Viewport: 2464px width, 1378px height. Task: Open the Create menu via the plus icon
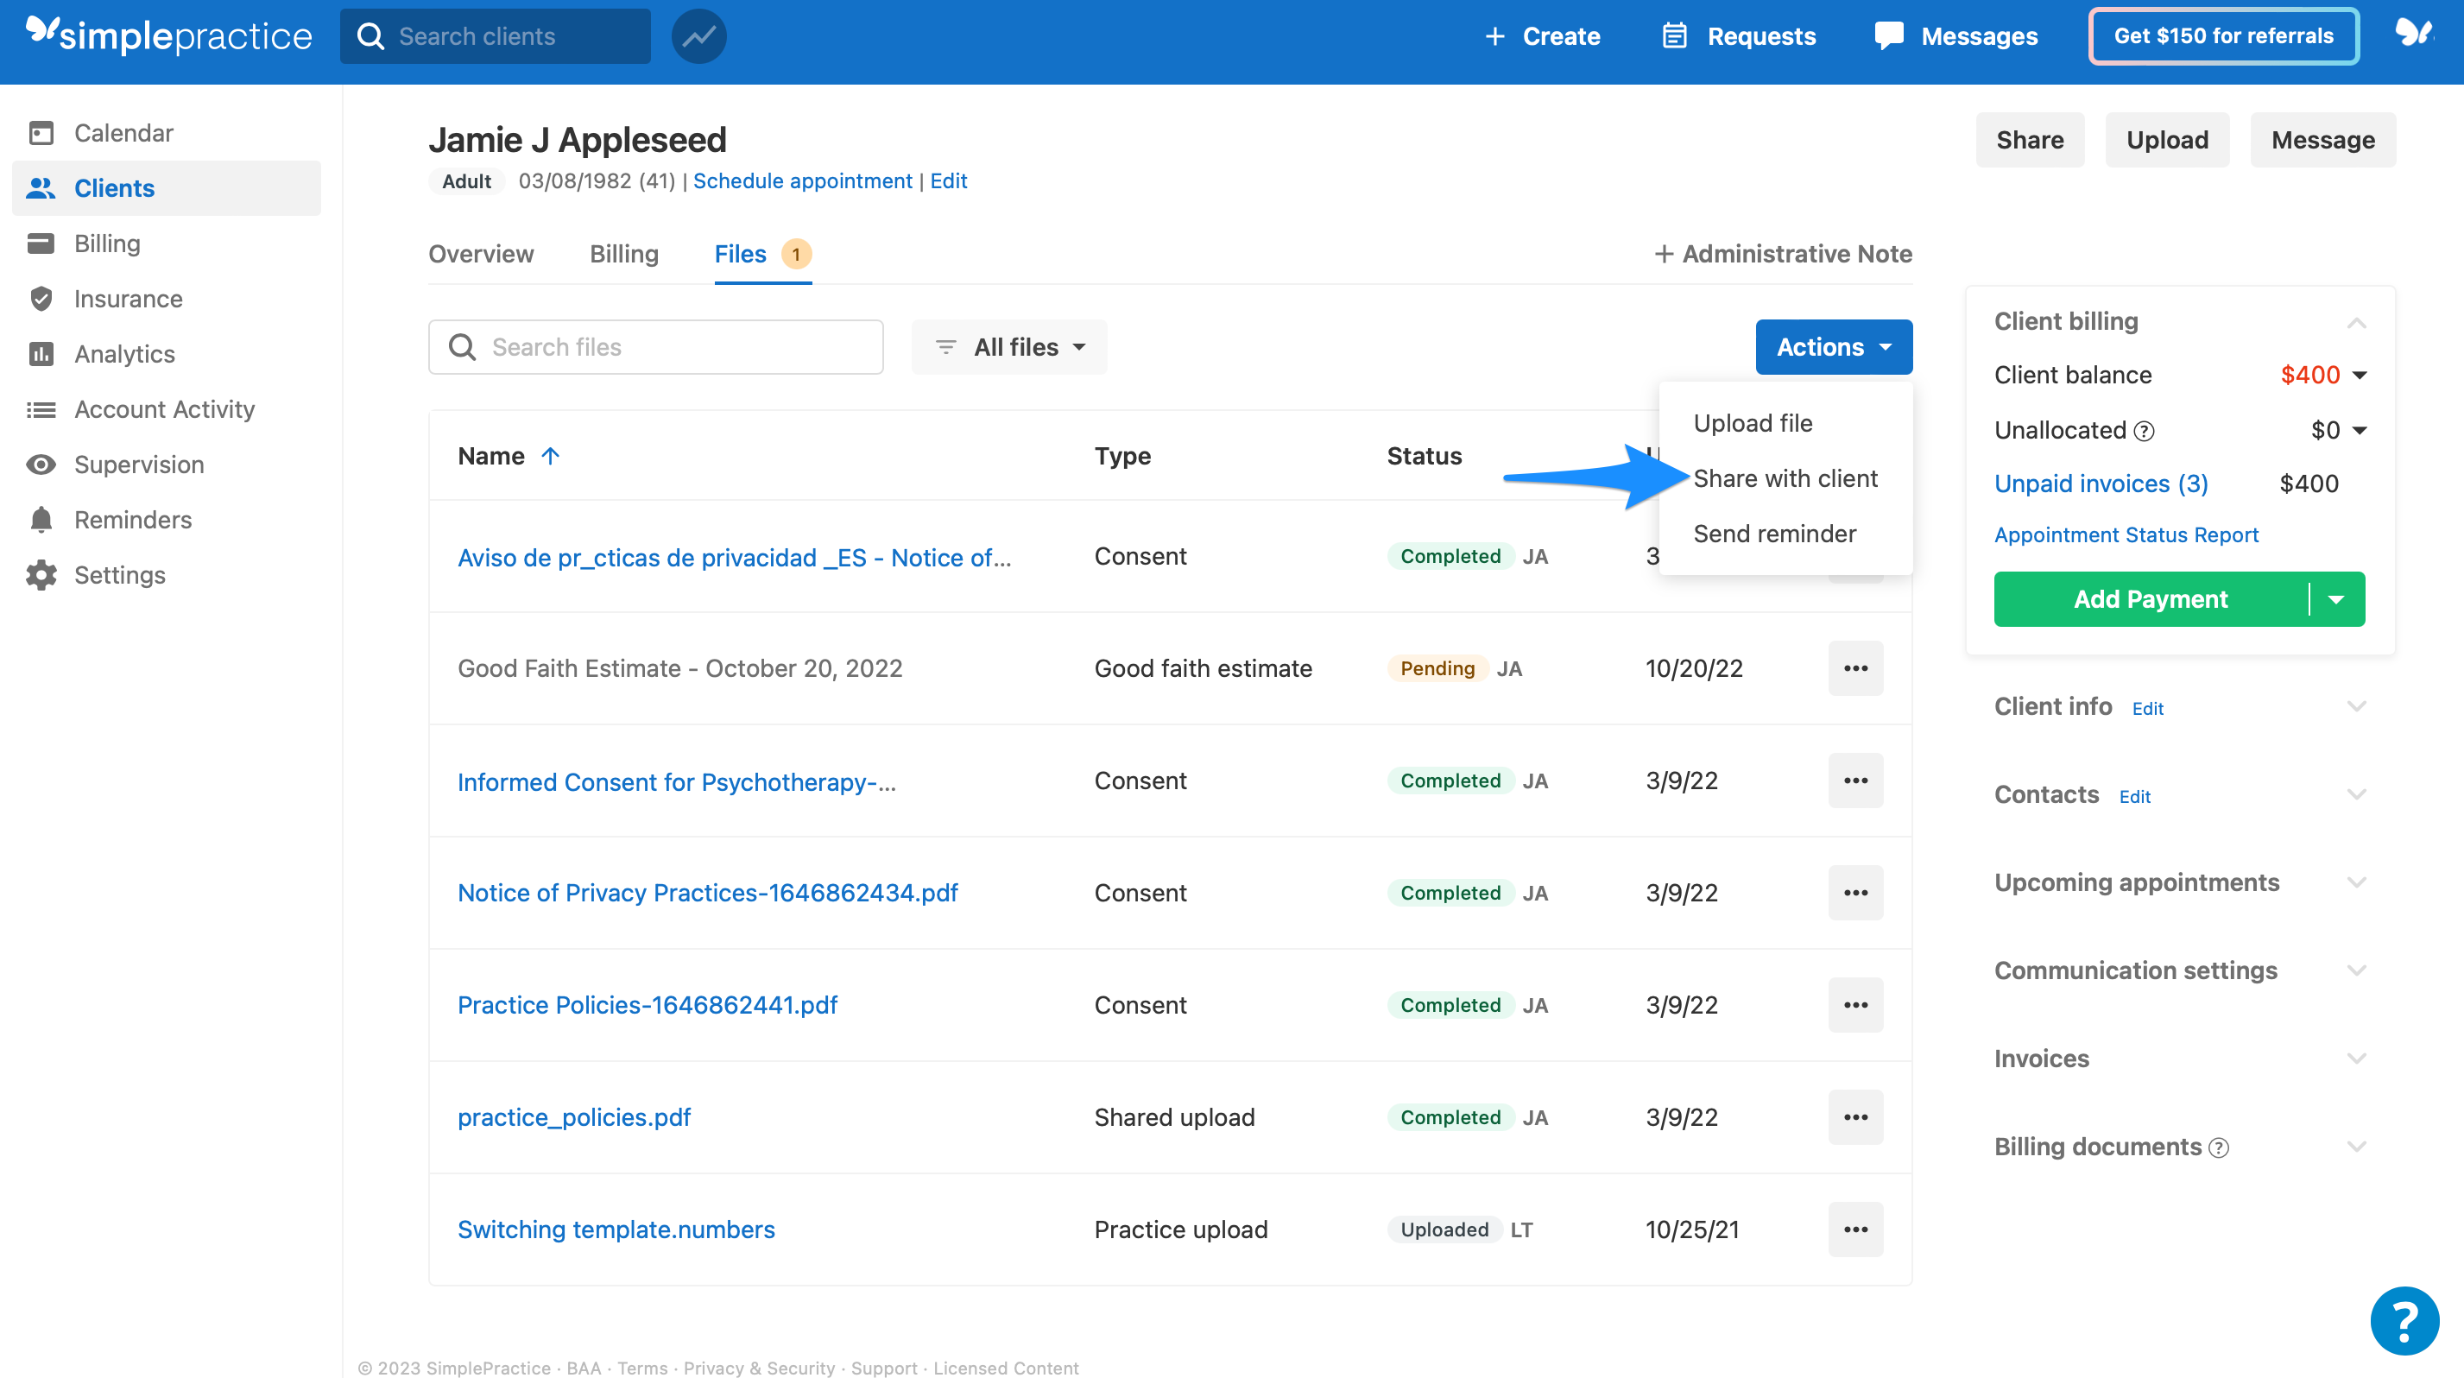pyautogui.click(x=1494, y=35)
